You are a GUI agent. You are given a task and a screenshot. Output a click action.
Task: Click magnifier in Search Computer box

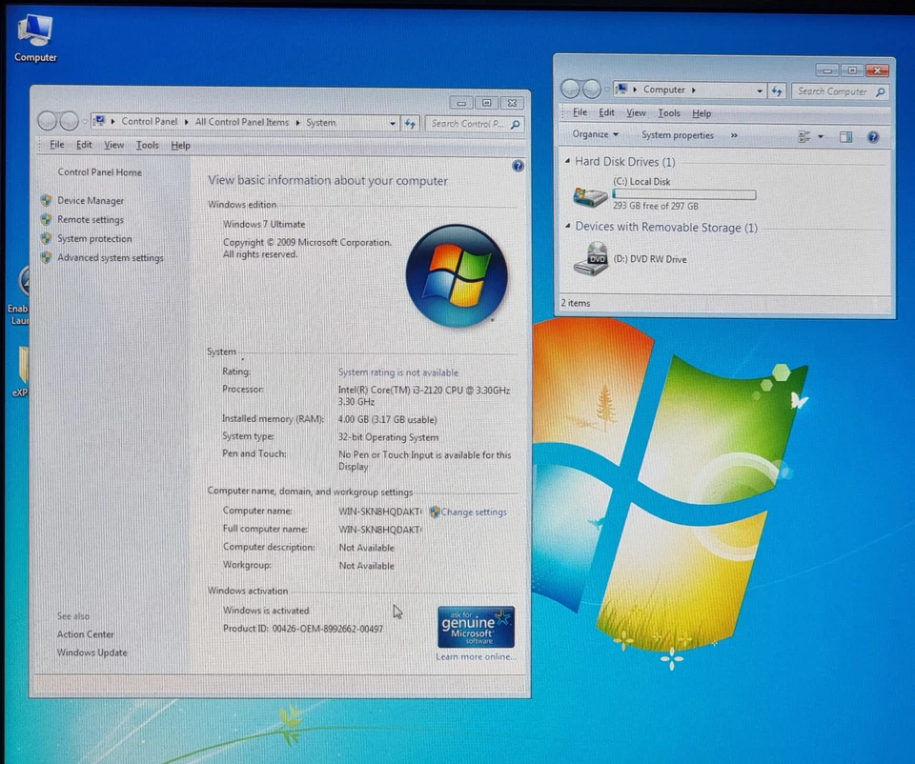[x=881, y=91]
